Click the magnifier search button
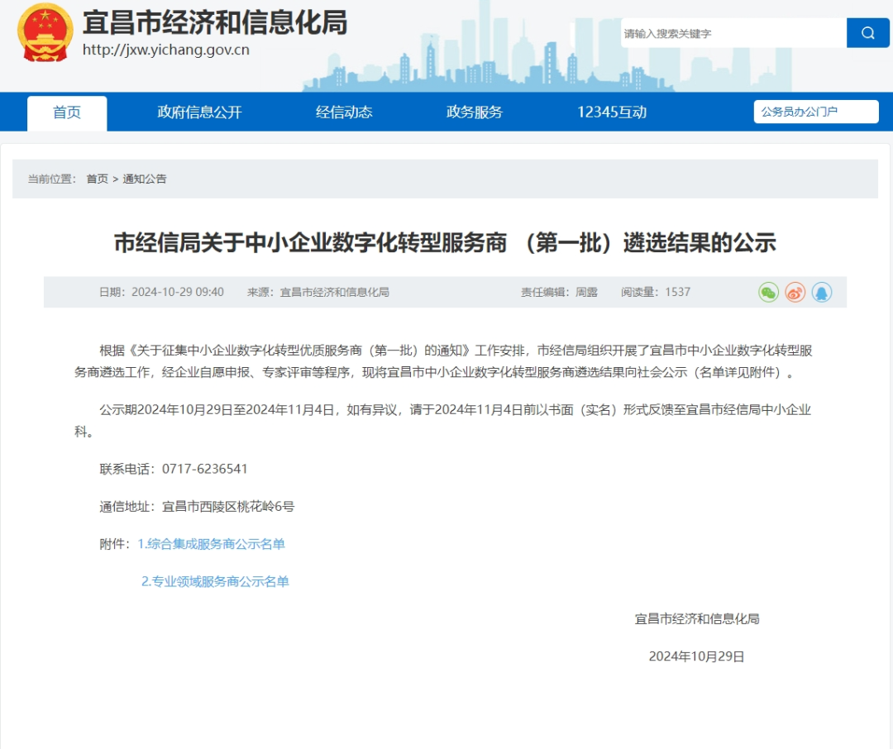This screenshot has height=749, width=893. coord(867,33)
